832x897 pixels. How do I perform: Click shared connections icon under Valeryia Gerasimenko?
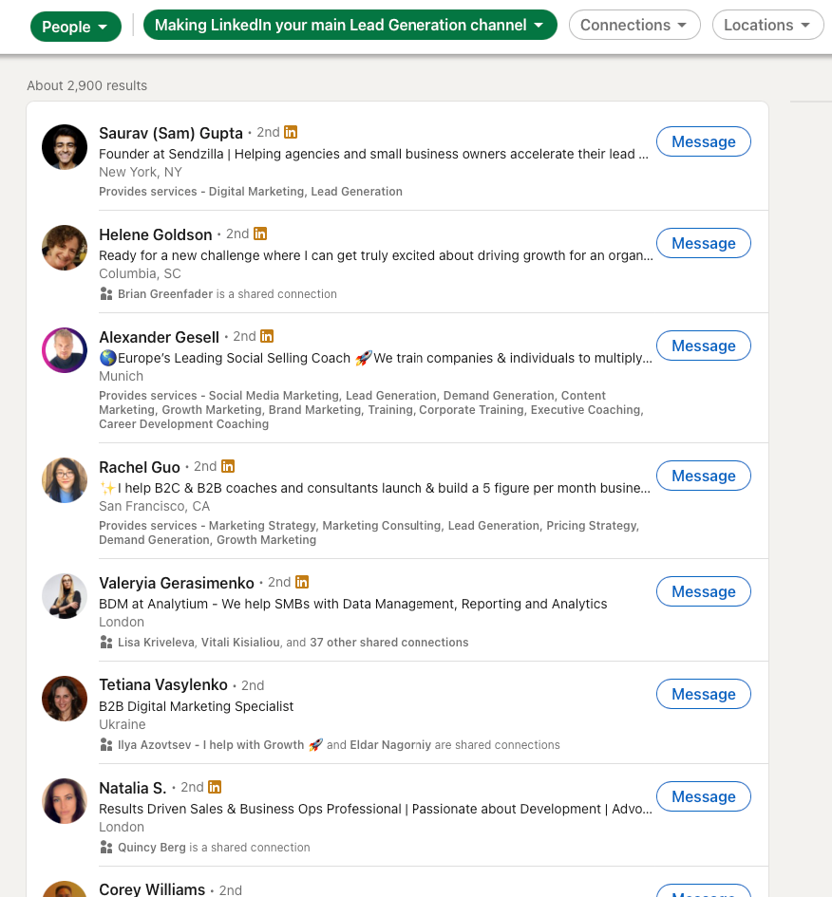106,643
